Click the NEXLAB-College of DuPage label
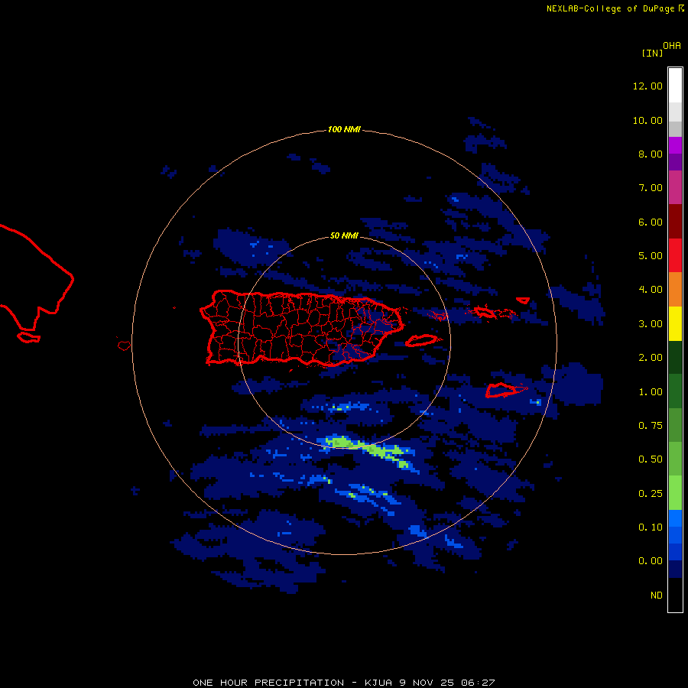 [x=610, y=8]
